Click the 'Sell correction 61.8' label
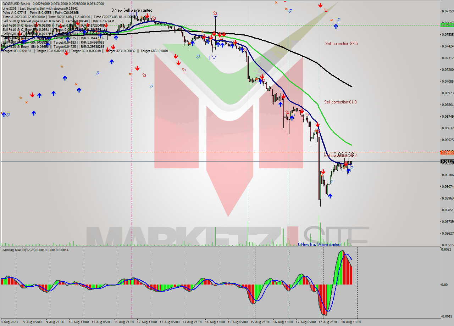 pyautogui.click(x=340, y=102)
